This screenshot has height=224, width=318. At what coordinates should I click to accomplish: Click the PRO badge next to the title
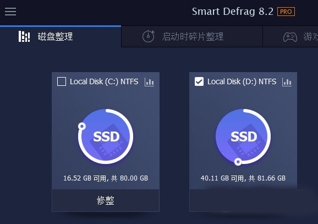[286, 12]
